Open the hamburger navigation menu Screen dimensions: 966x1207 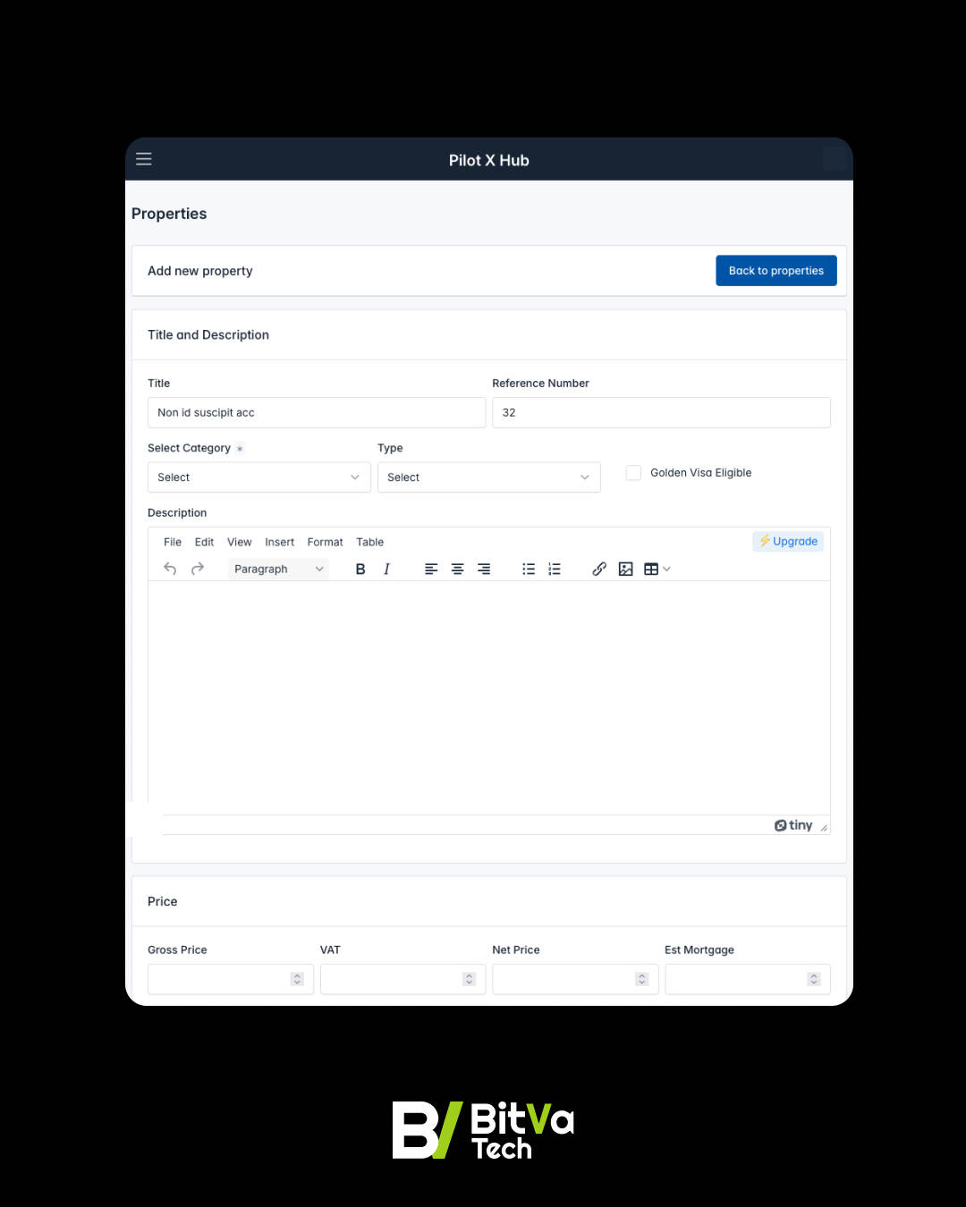(x=144, y=159)
